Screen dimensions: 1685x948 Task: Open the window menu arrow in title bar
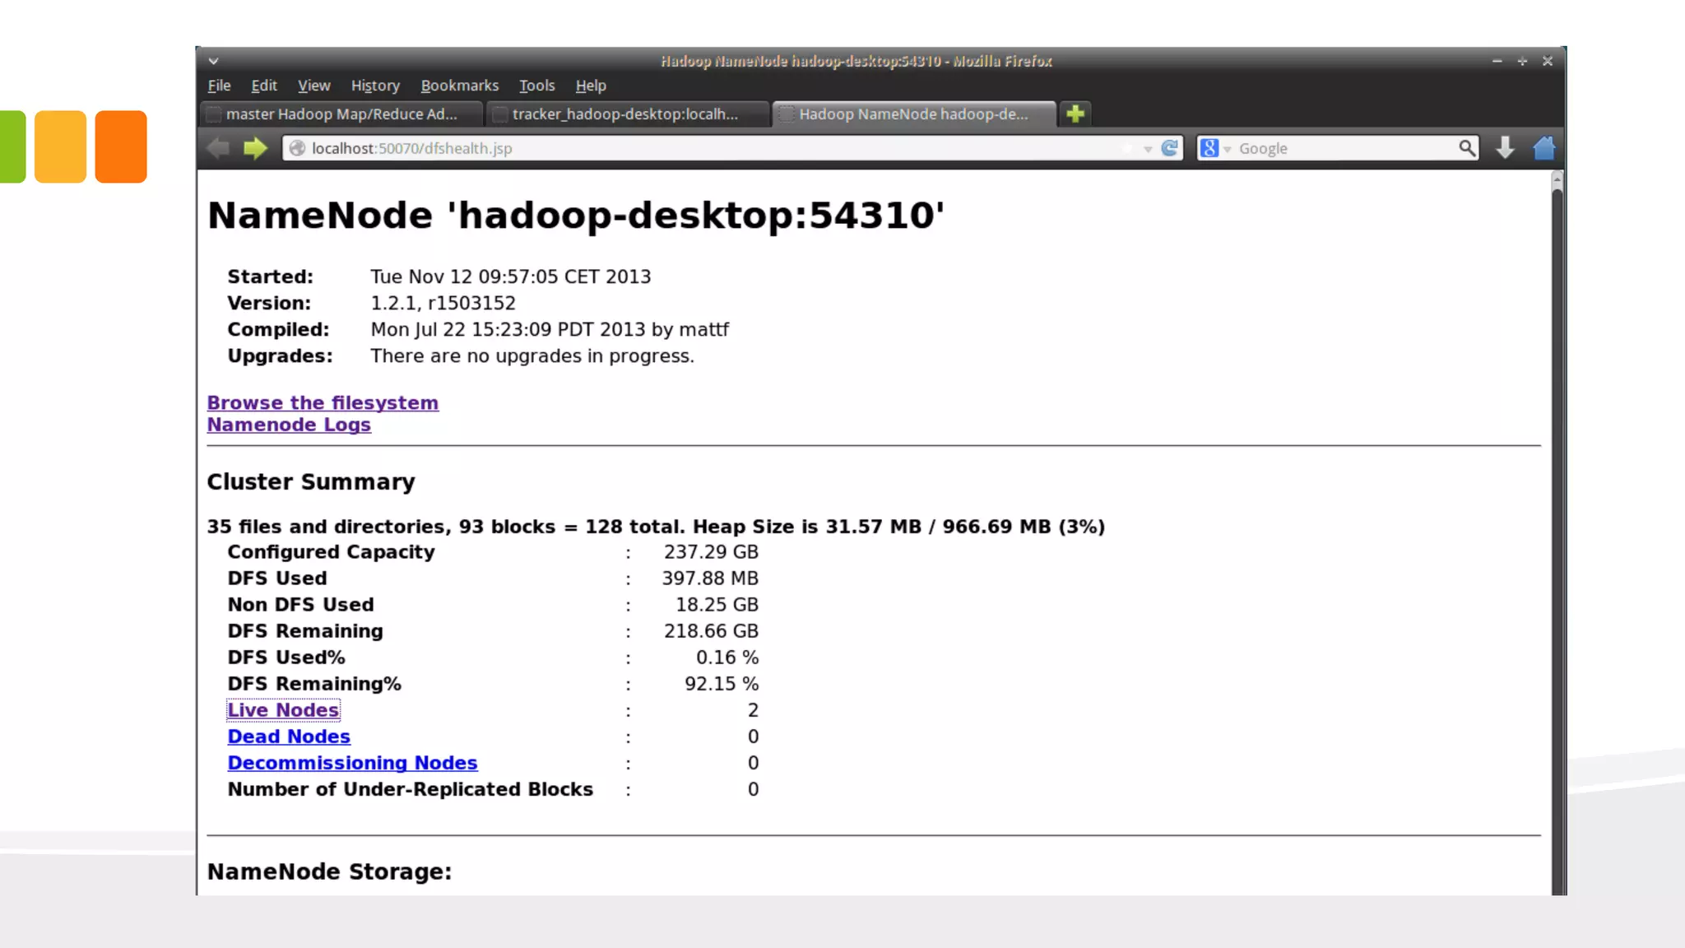tap(213, 61)
